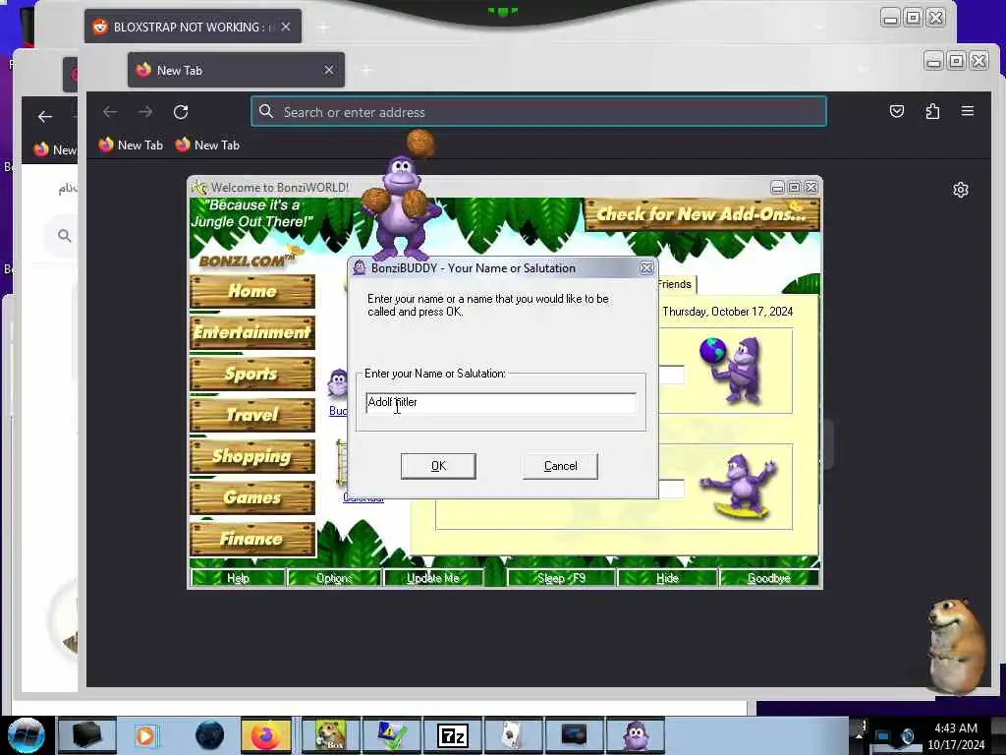Click Thursday, October 17, 2024 date text

(728, 312)
